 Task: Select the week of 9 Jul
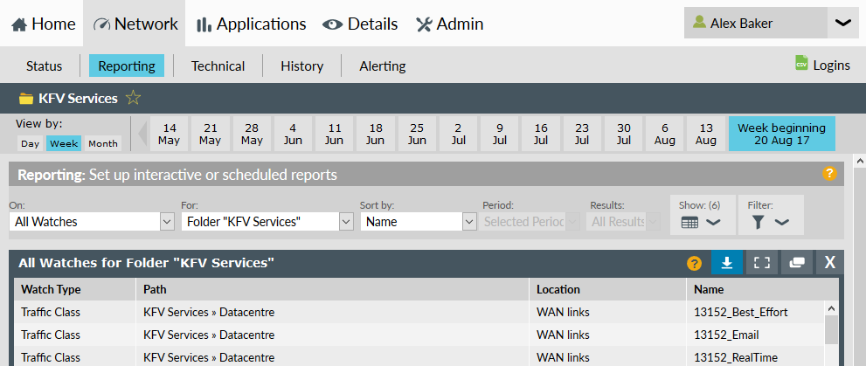(499, 134)
